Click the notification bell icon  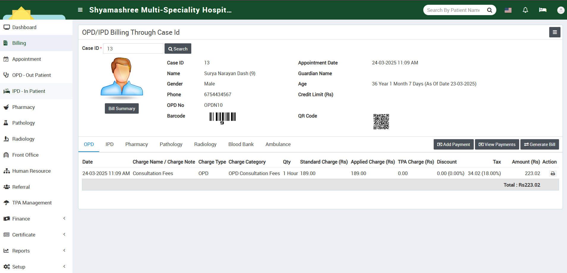(x=525, y=10)
